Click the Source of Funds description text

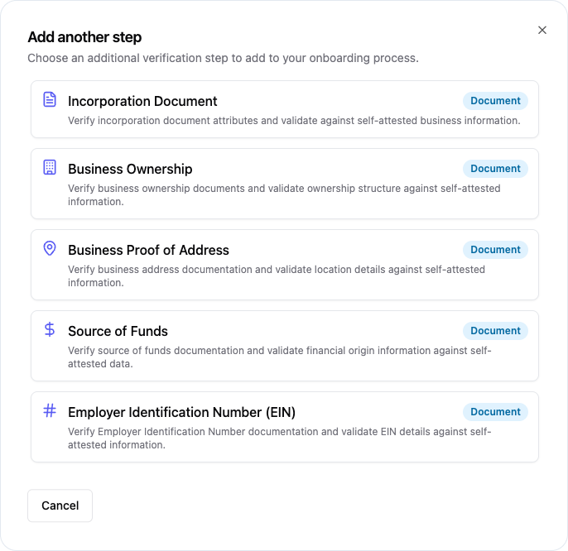(279, 357)
